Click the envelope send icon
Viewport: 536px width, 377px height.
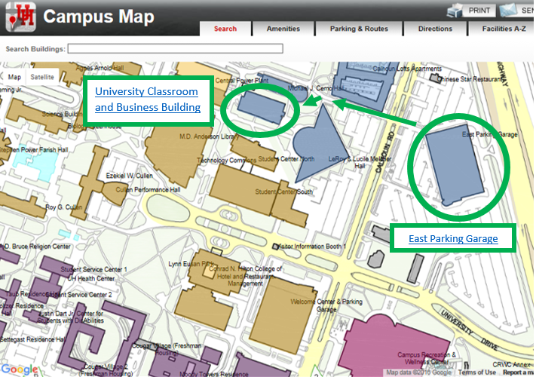(507, 11)
